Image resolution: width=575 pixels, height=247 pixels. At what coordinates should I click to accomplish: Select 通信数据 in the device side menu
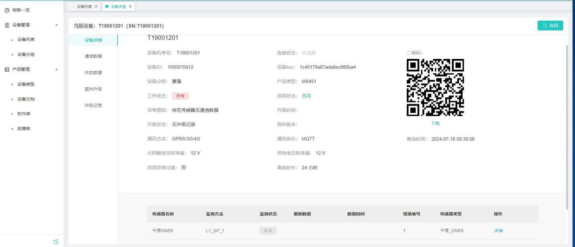pyautogui.click(x=93, y=56)
